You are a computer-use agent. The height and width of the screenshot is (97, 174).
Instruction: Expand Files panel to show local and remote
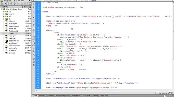coord(30,4)
